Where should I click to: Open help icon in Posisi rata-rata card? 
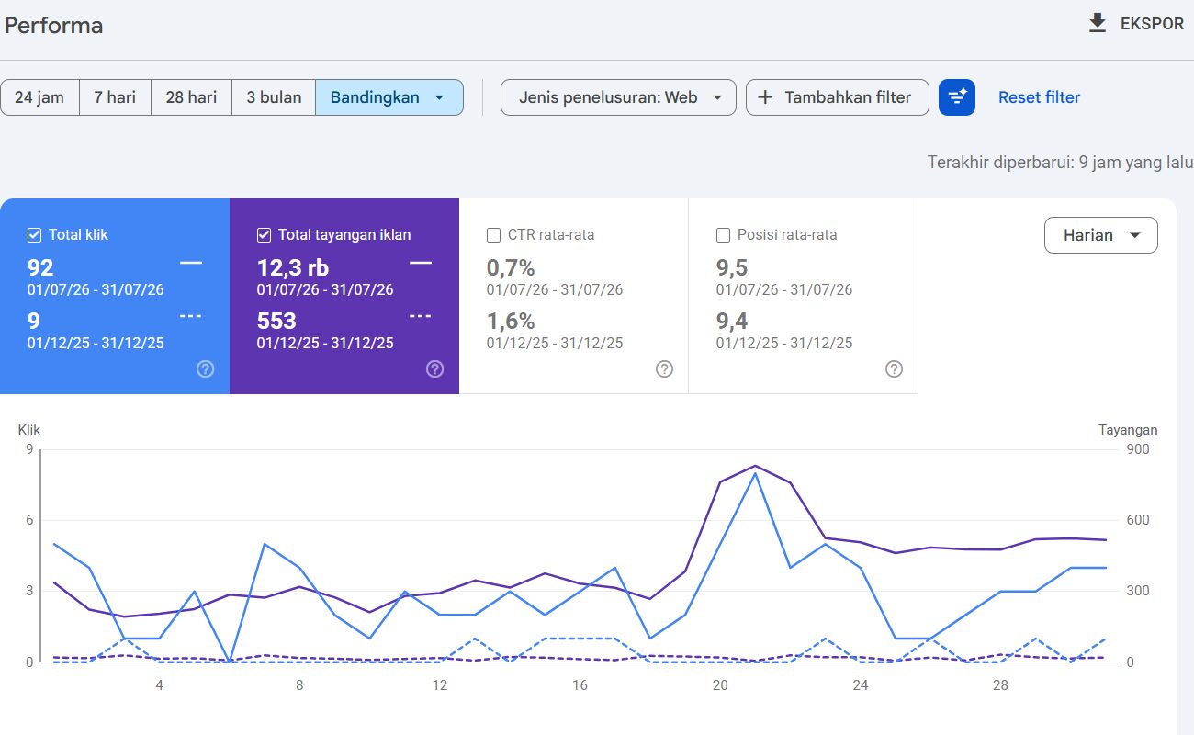[895, 369]
